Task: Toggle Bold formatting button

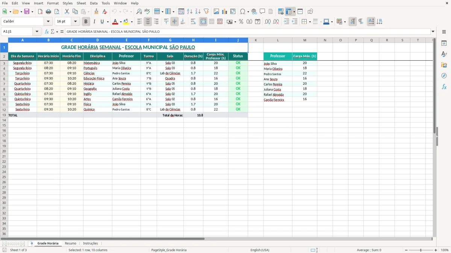Action: click(x=86, y=22)
